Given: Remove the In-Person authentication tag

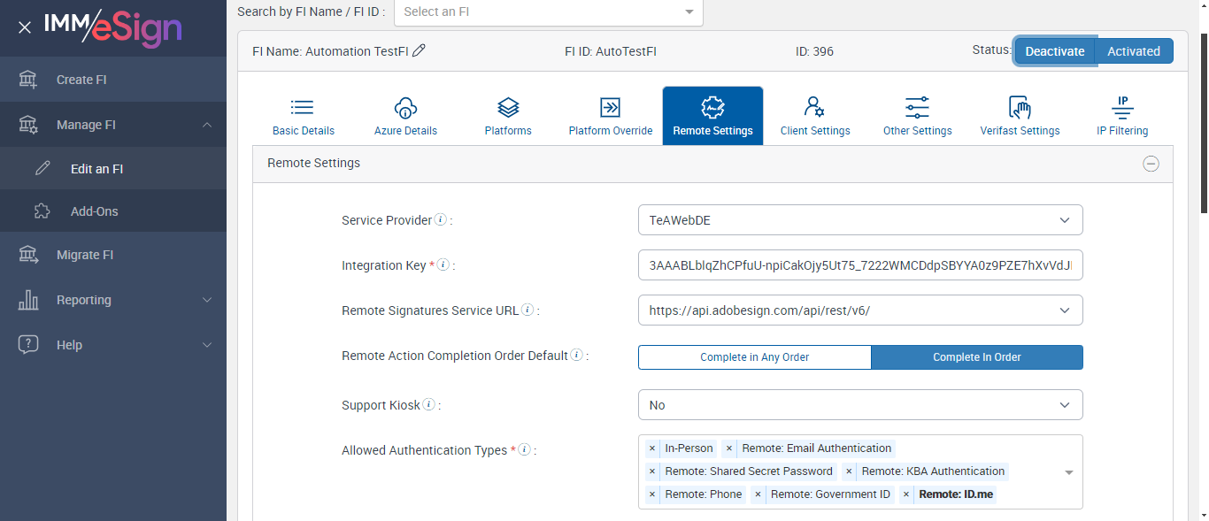Looking at the screenshot, I should pos(652,448).
